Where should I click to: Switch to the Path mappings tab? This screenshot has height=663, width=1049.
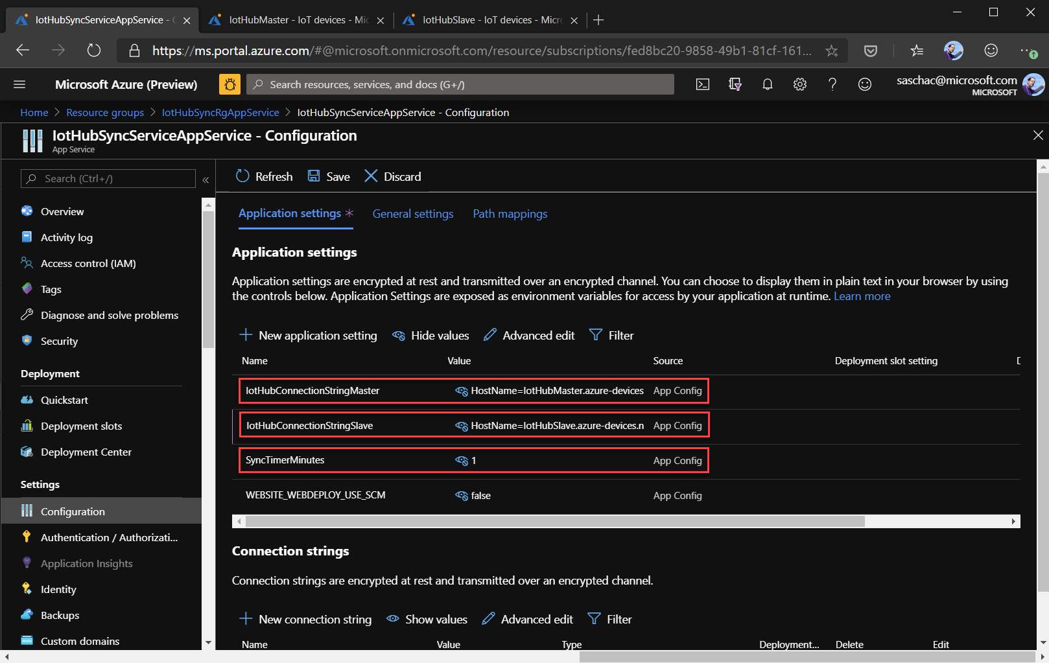click(x=510, y=214)
